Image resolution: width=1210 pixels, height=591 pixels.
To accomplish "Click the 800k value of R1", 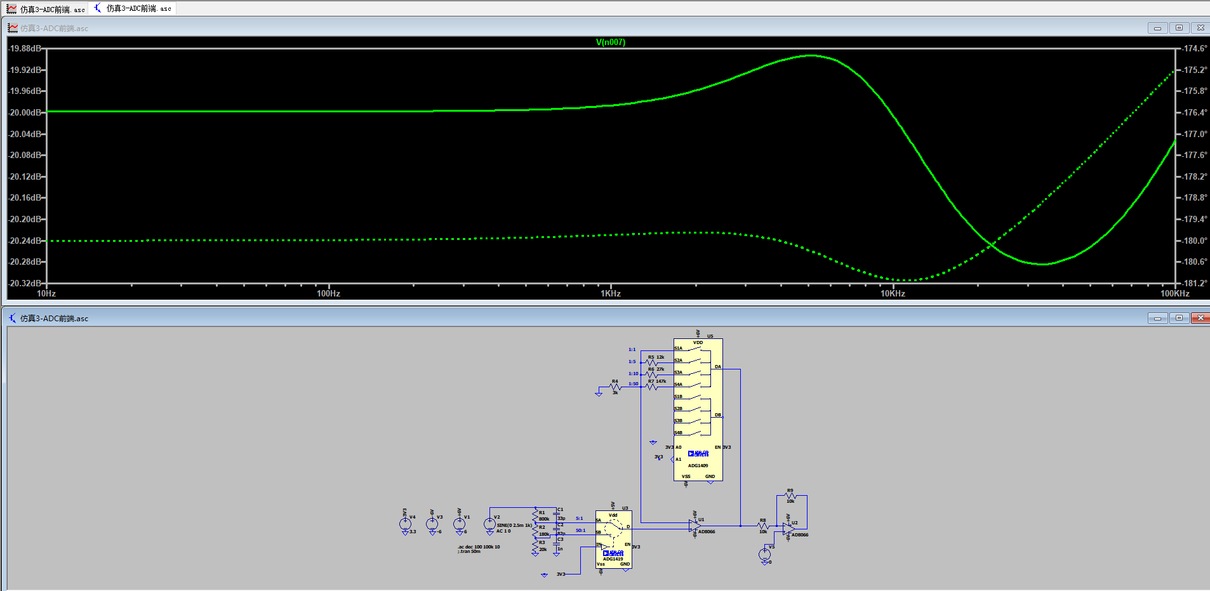I will [x=544, y=519].
